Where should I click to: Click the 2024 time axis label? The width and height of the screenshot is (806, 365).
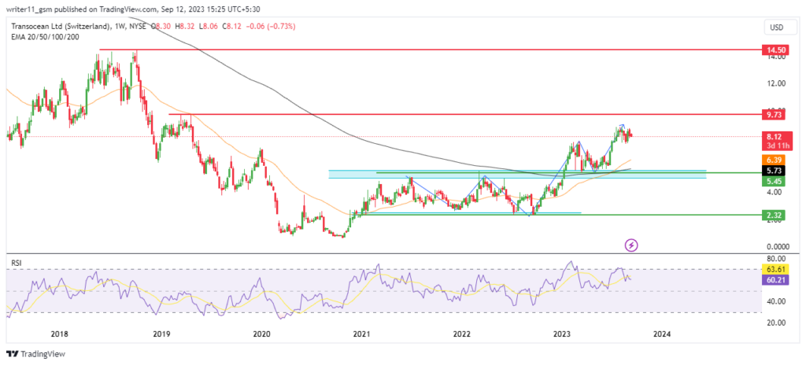pos(662,334)
